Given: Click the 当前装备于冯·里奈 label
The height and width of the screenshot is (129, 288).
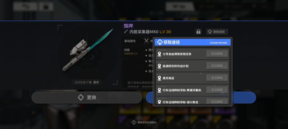Looking at the screenshot, I should 86,82.
